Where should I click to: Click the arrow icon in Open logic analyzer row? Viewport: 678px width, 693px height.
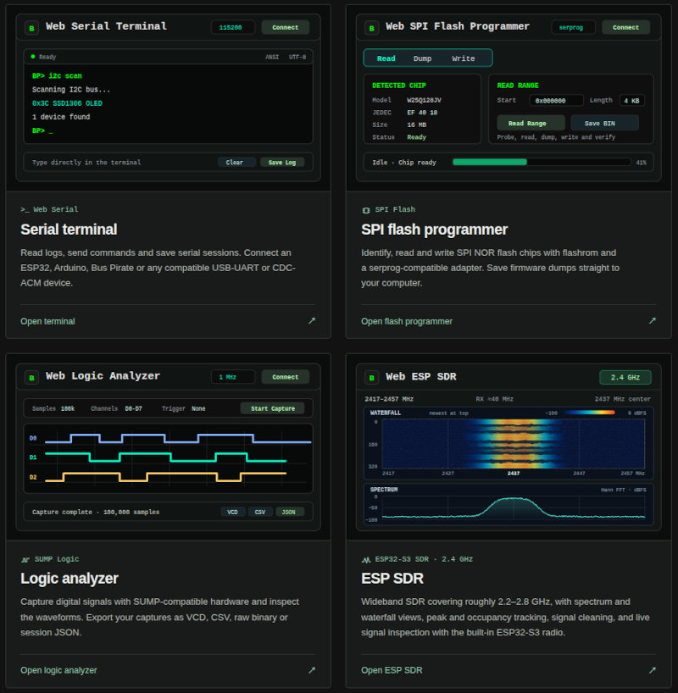pos(312,670)
